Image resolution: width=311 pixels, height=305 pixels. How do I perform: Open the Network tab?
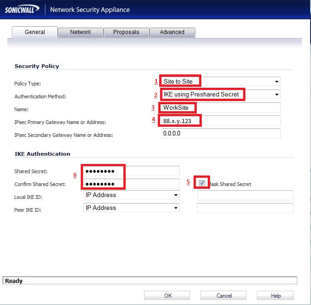[x=80, y=32]
